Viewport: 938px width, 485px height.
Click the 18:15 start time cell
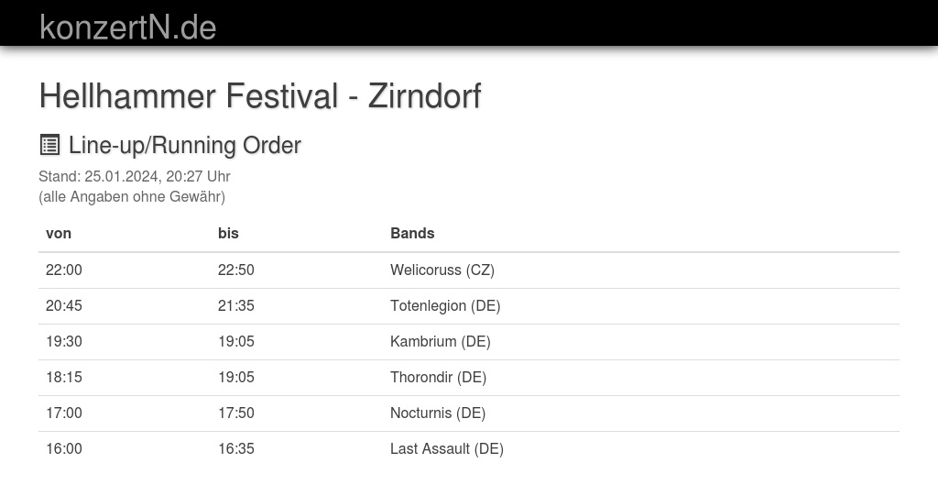tap(64, 377)
